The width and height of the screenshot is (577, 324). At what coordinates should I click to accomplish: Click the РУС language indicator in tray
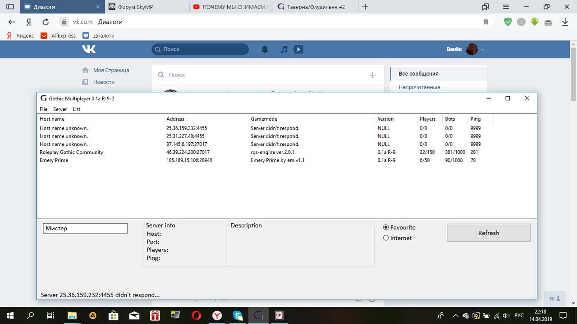coord(519,315)
